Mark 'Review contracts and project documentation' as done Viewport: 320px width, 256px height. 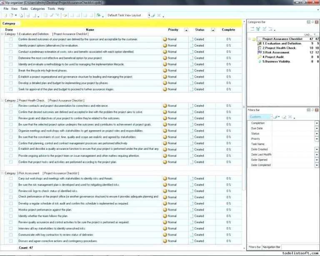click(x=11, y=106)
